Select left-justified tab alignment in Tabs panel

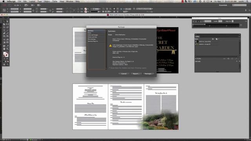point(193,21)
